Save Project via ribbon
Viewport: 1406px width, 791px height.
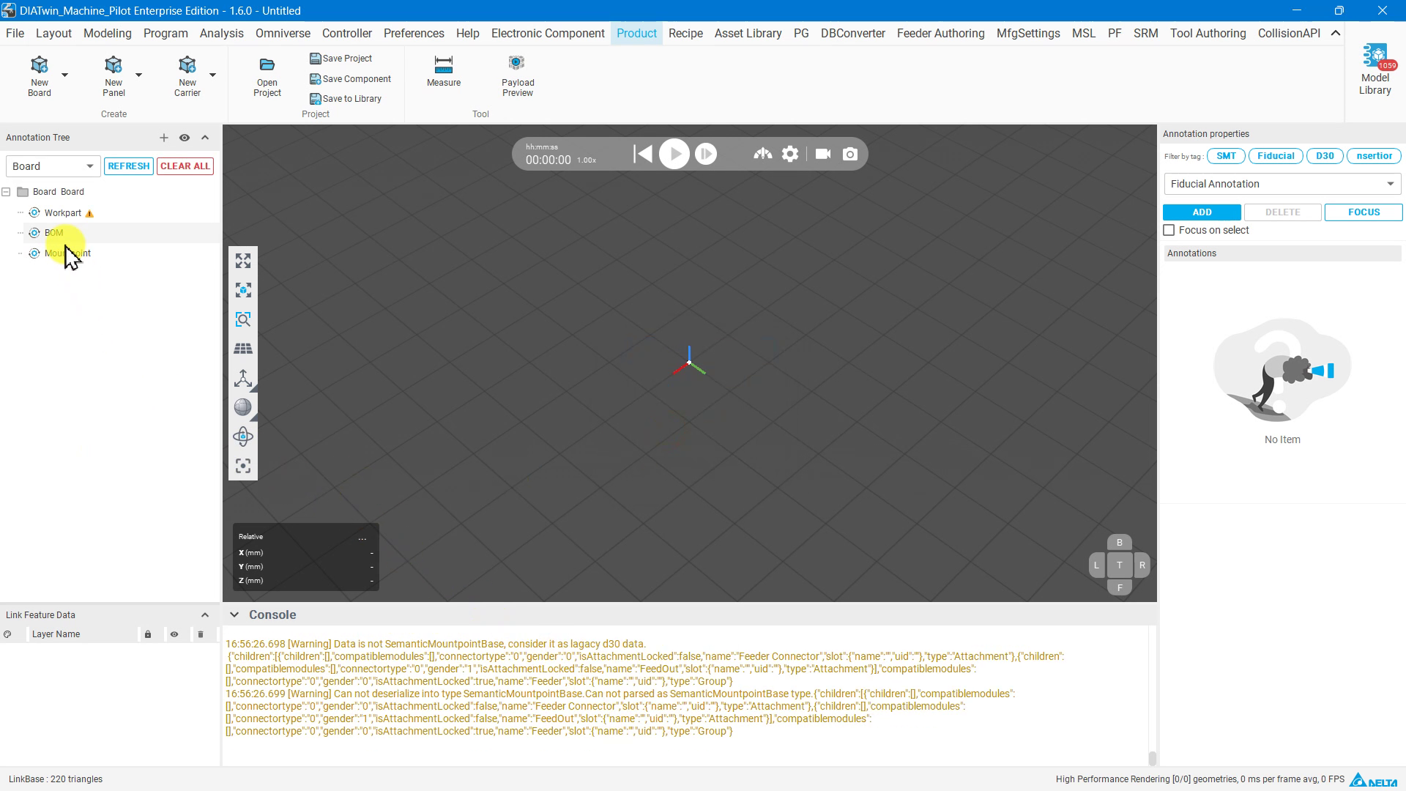[341, 59]
